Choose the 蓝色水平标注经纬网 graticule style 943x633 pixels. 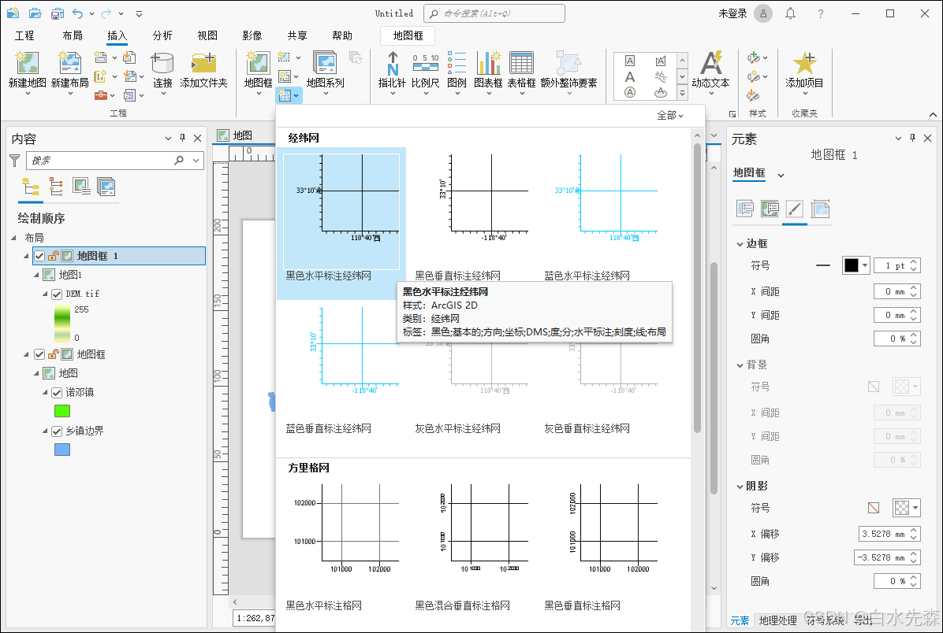600,216
